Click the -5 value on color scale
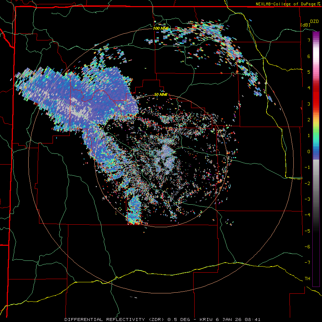The image size is (322, 322). tap(307, 231)
